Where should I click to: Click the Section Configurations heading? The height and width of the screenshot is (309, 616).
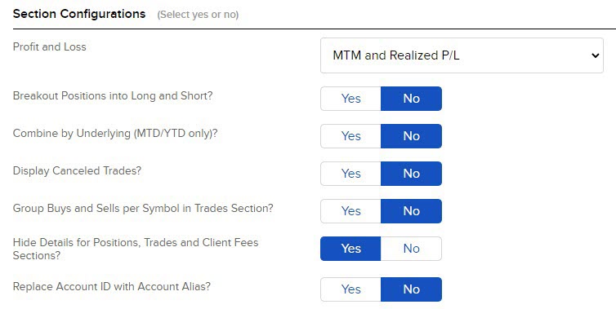tap(79, 14)
